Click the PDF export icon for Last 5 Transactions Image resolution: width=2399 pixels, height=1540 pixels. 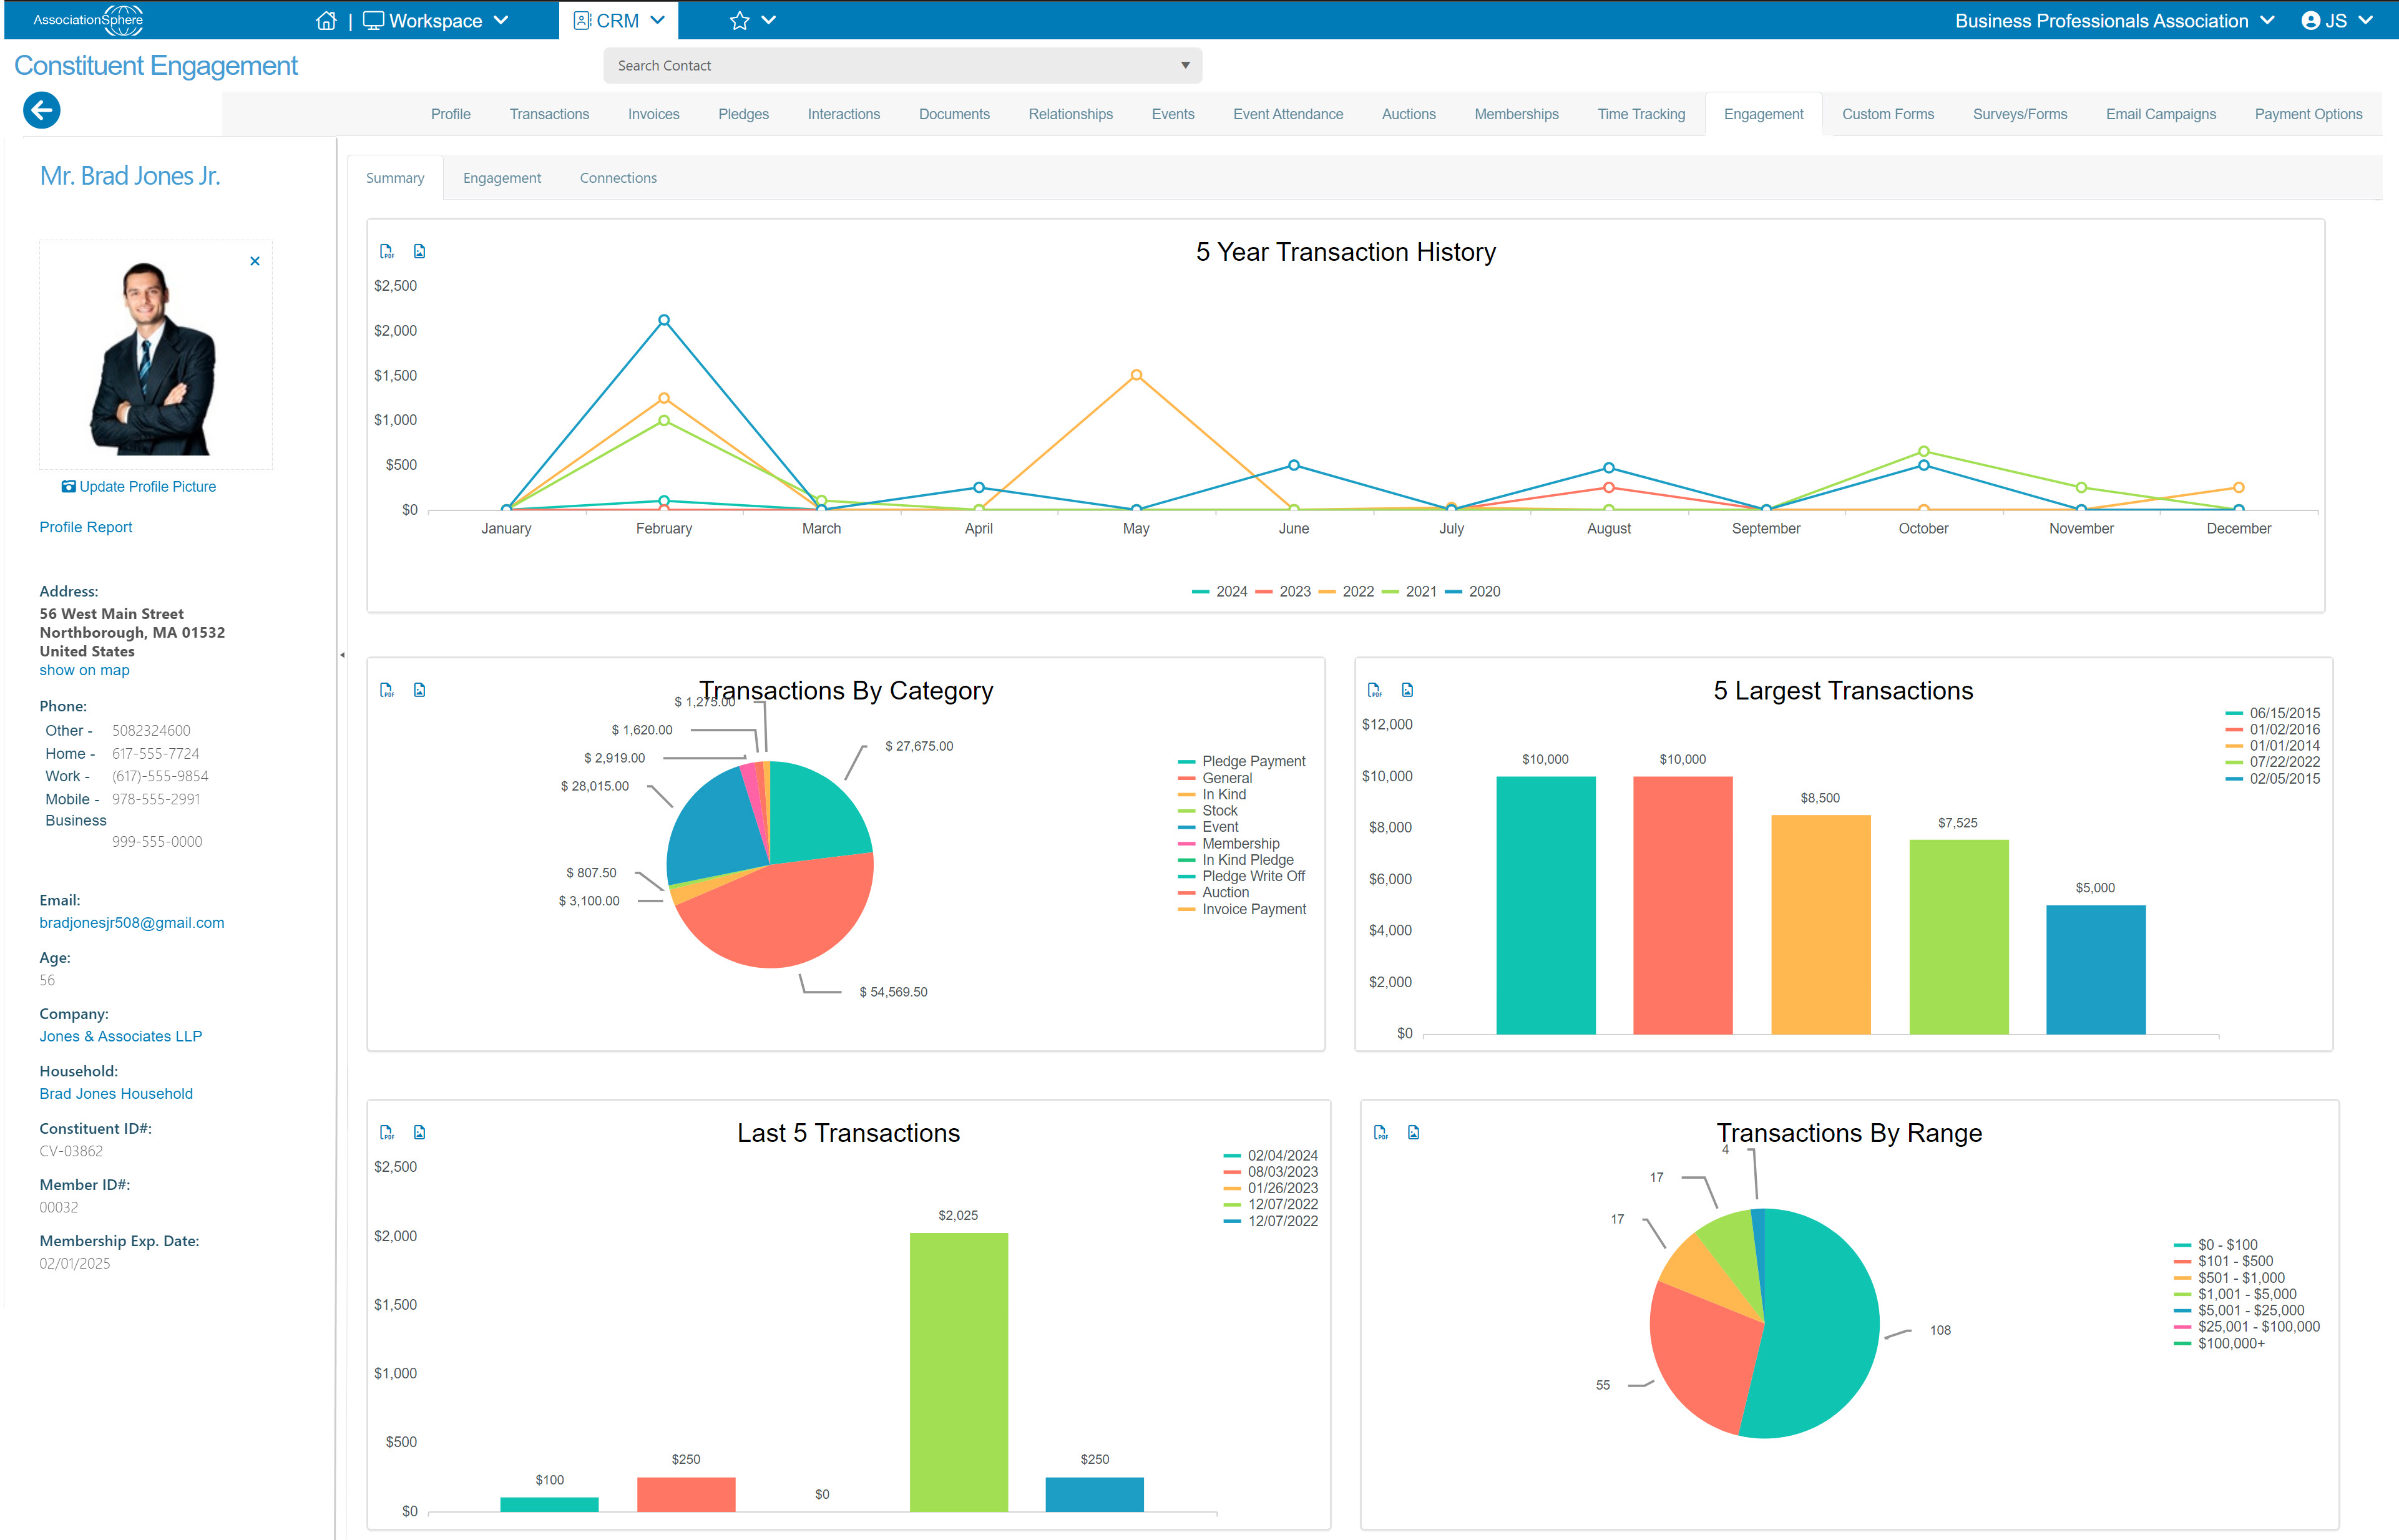click(x=387, y=1133)
